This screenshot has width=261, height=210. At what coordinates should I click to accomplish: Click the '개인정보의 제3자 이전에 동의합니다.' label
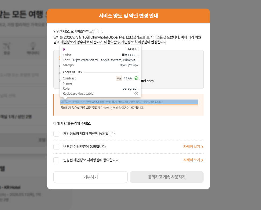click(89, 134)
